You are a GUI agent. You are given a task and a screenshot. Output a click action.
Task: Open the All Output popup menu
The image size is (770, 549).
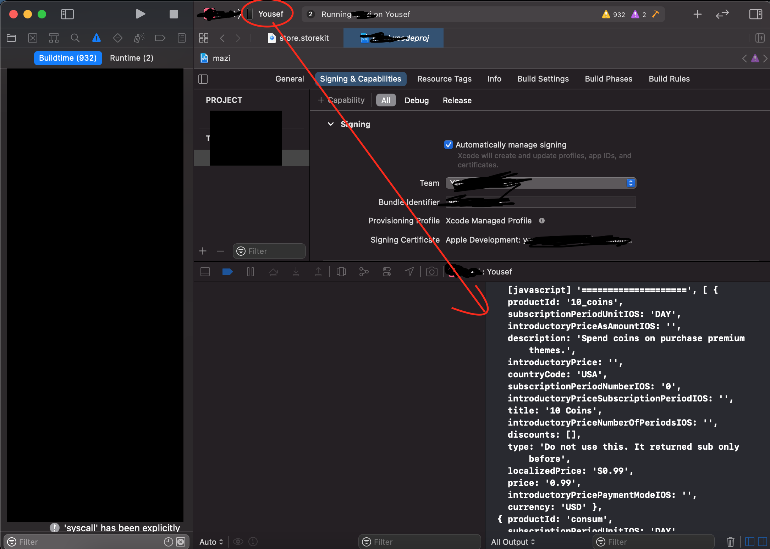pos(513,542)
